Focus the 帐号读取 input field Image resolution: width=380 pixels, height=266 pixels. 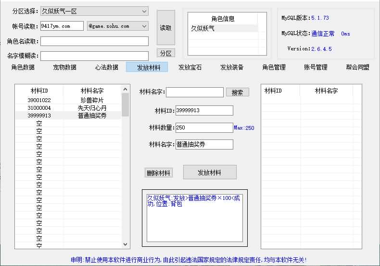pos(62,26)
